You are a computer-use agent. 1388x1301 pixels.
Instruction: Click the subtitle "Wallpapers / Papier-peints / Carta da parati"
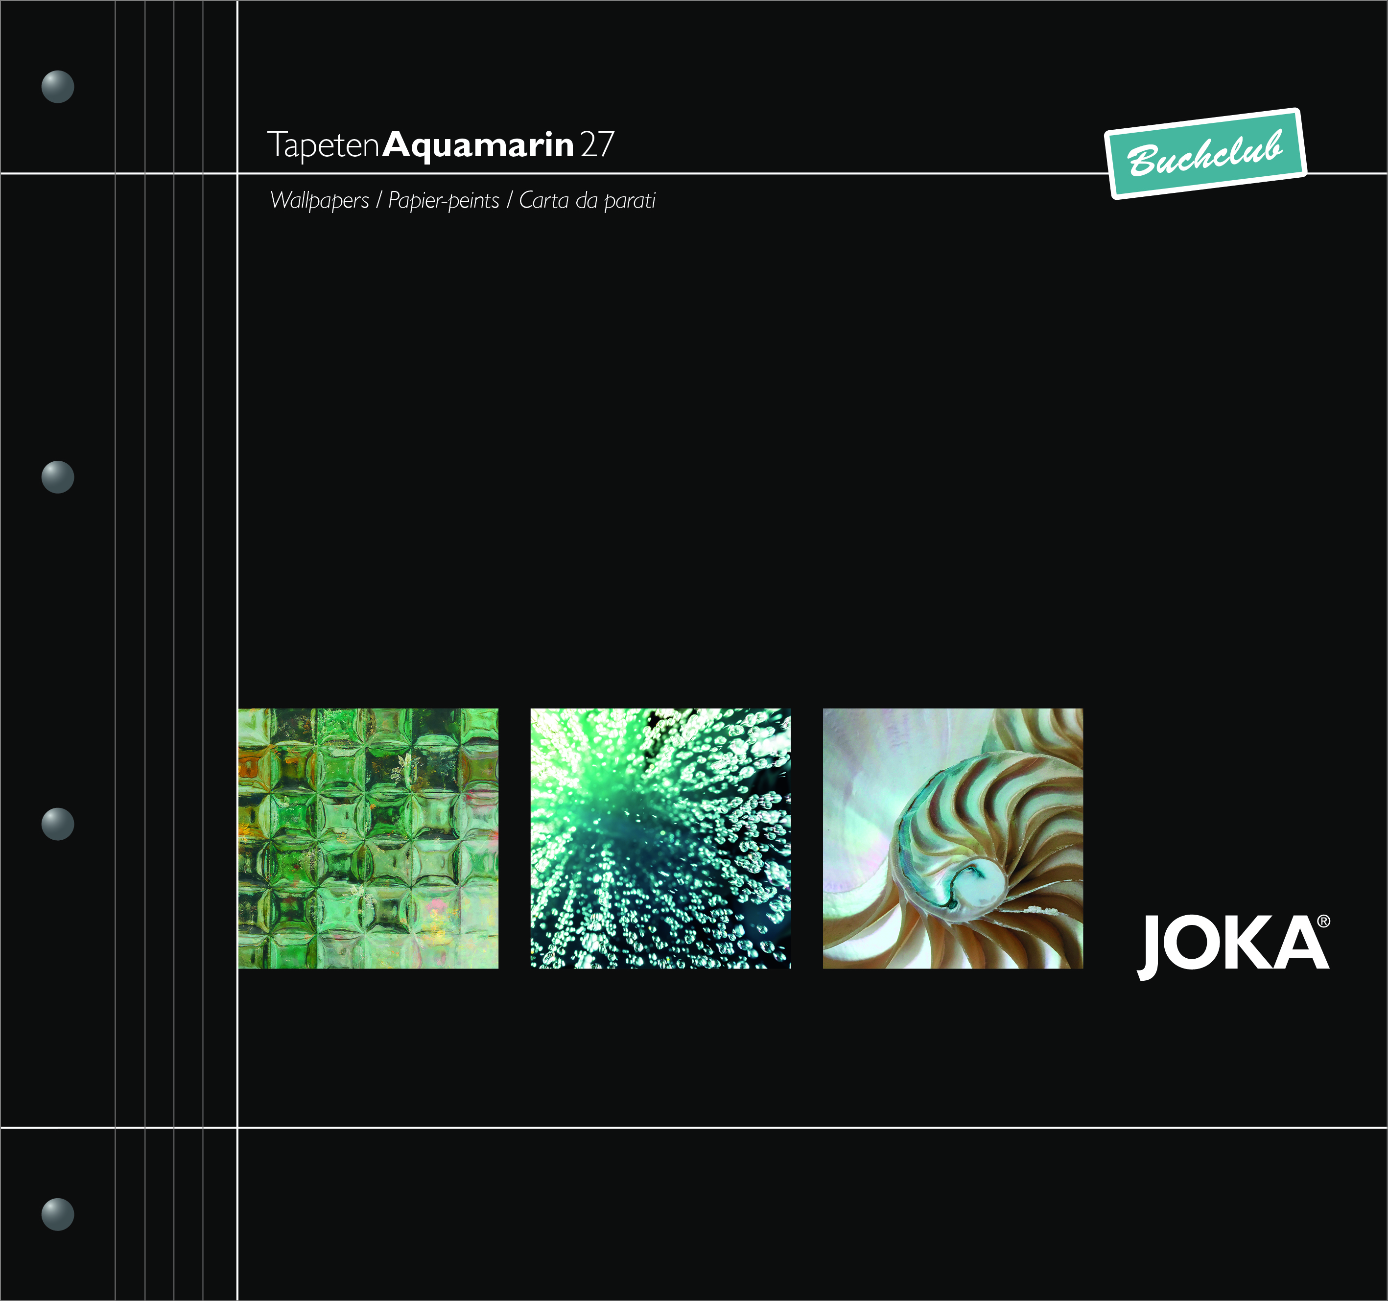pyautogui.click(x=463, y=200)
